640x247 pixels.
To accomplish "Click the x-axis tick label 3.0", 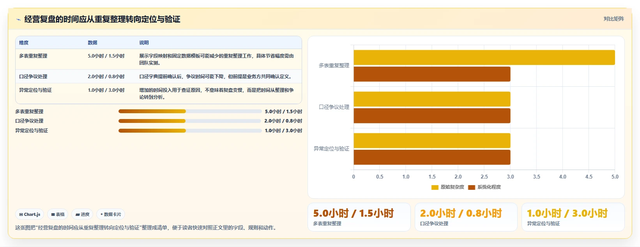I will [510, 177].
